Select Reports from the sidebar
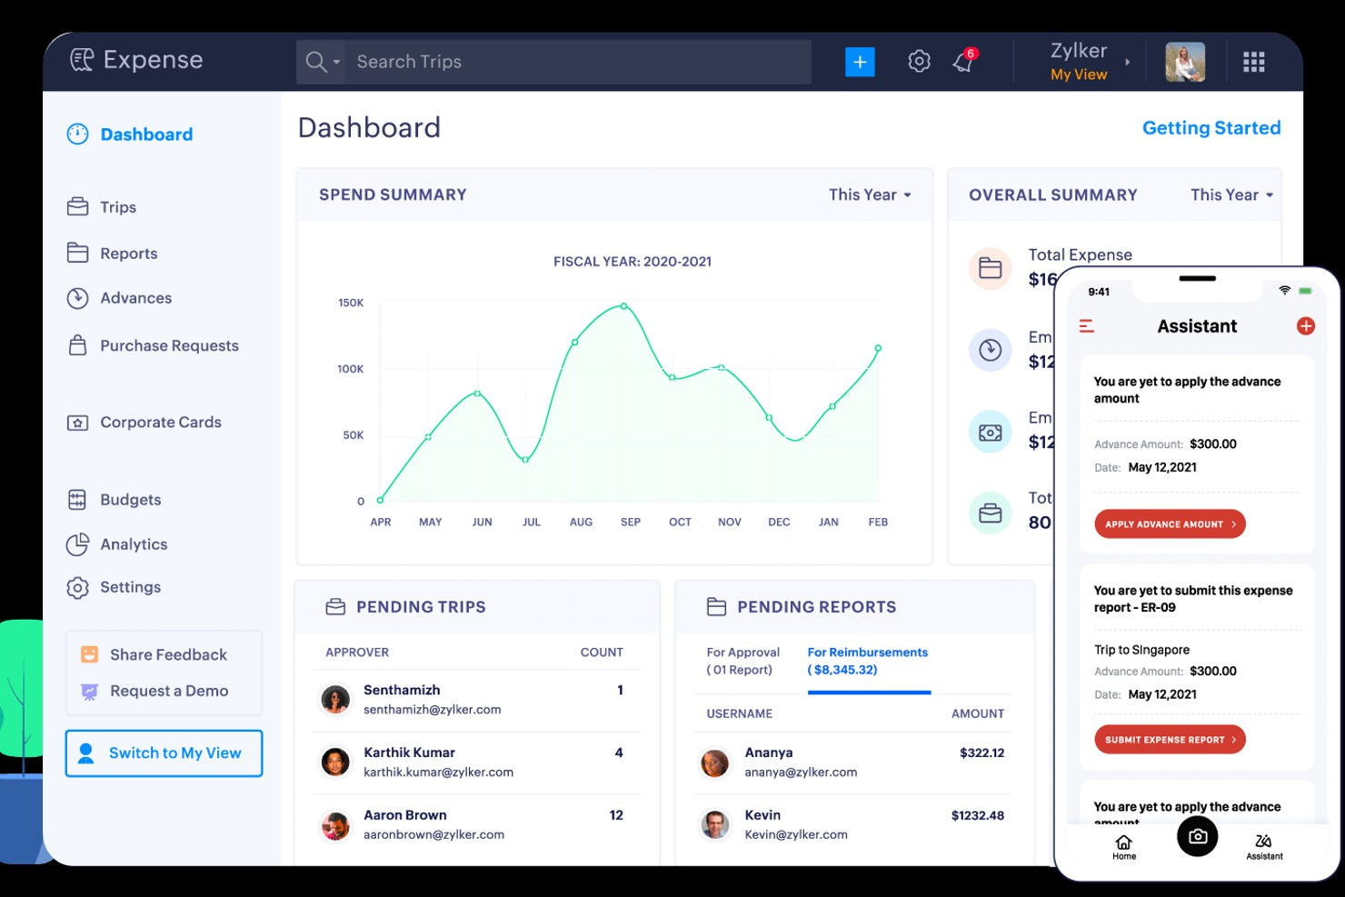The height and width of the screenshot is (897, 1345). pyautogui.click(x=128, y=253)
